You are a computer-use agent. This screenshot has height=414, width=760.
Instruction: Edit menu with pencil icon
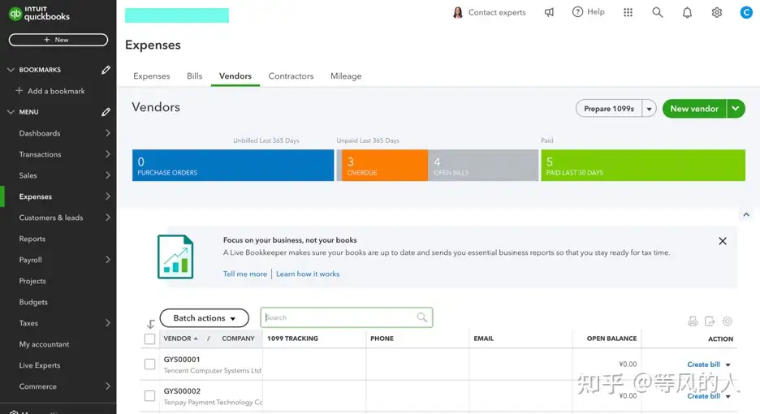[106, 112]
